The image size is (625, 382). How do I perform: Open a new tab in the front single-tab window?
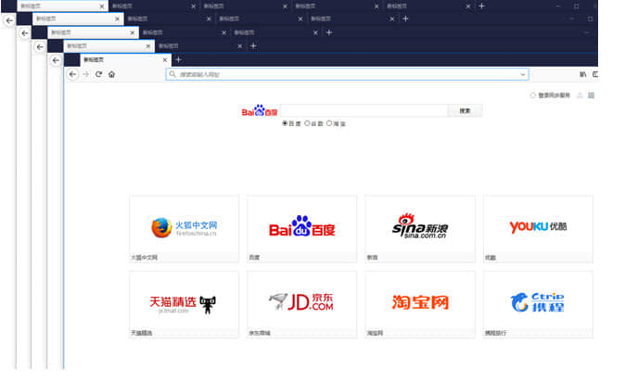coord(178,60)
